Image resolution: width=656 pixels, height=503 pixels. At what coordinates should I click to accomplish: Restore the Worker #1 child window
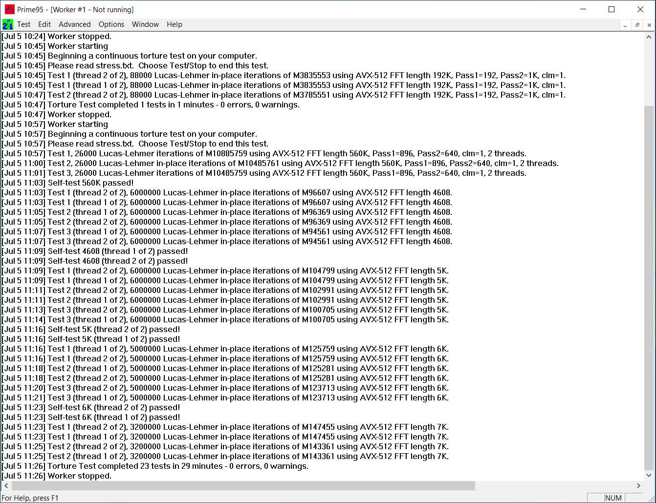[637, 24]
